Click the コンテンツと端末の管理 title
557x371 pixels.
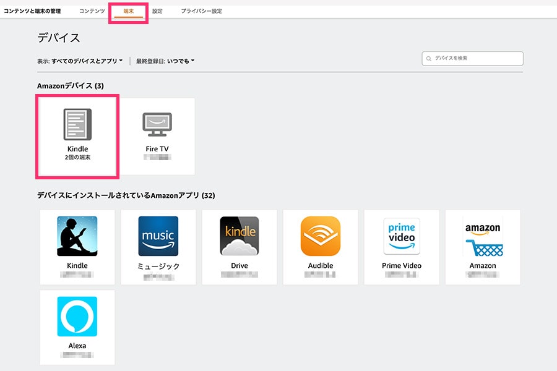pyautogui.click(x=32, y=11)
